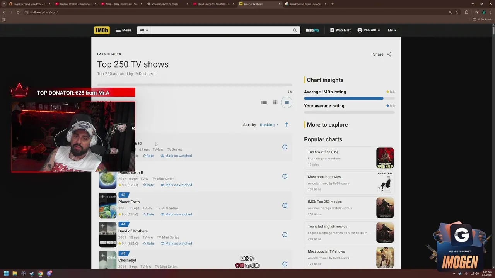This screenshot has height=278, width=495.
Task: Click the watched progress bar showing 0%
Action: pyautogui.click(x=195, y=85)
